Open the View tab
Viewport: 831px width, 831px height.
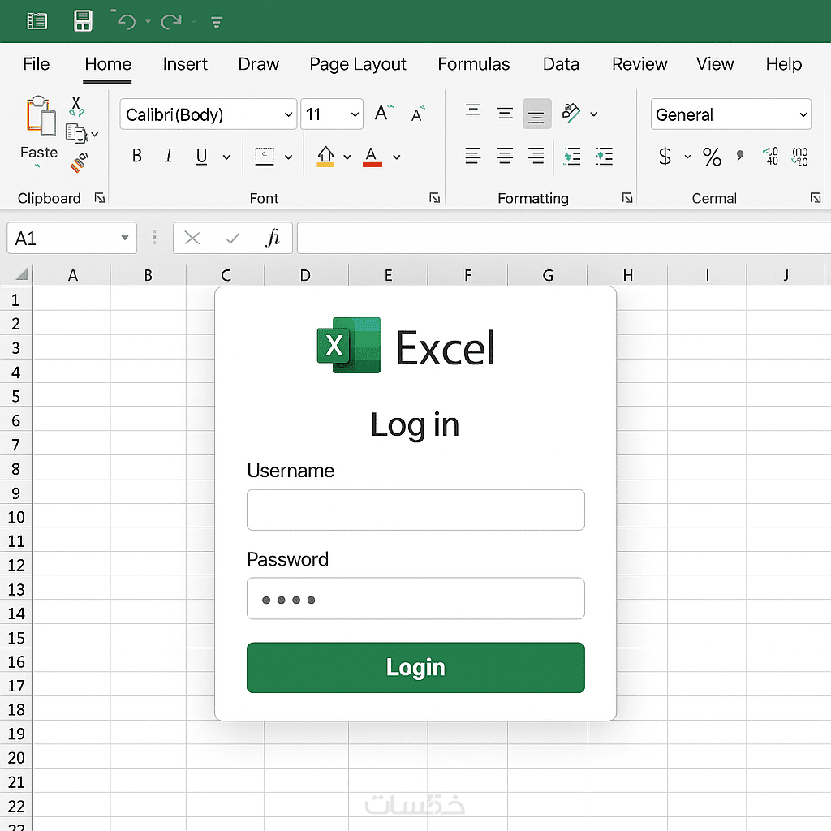(715, 64)
